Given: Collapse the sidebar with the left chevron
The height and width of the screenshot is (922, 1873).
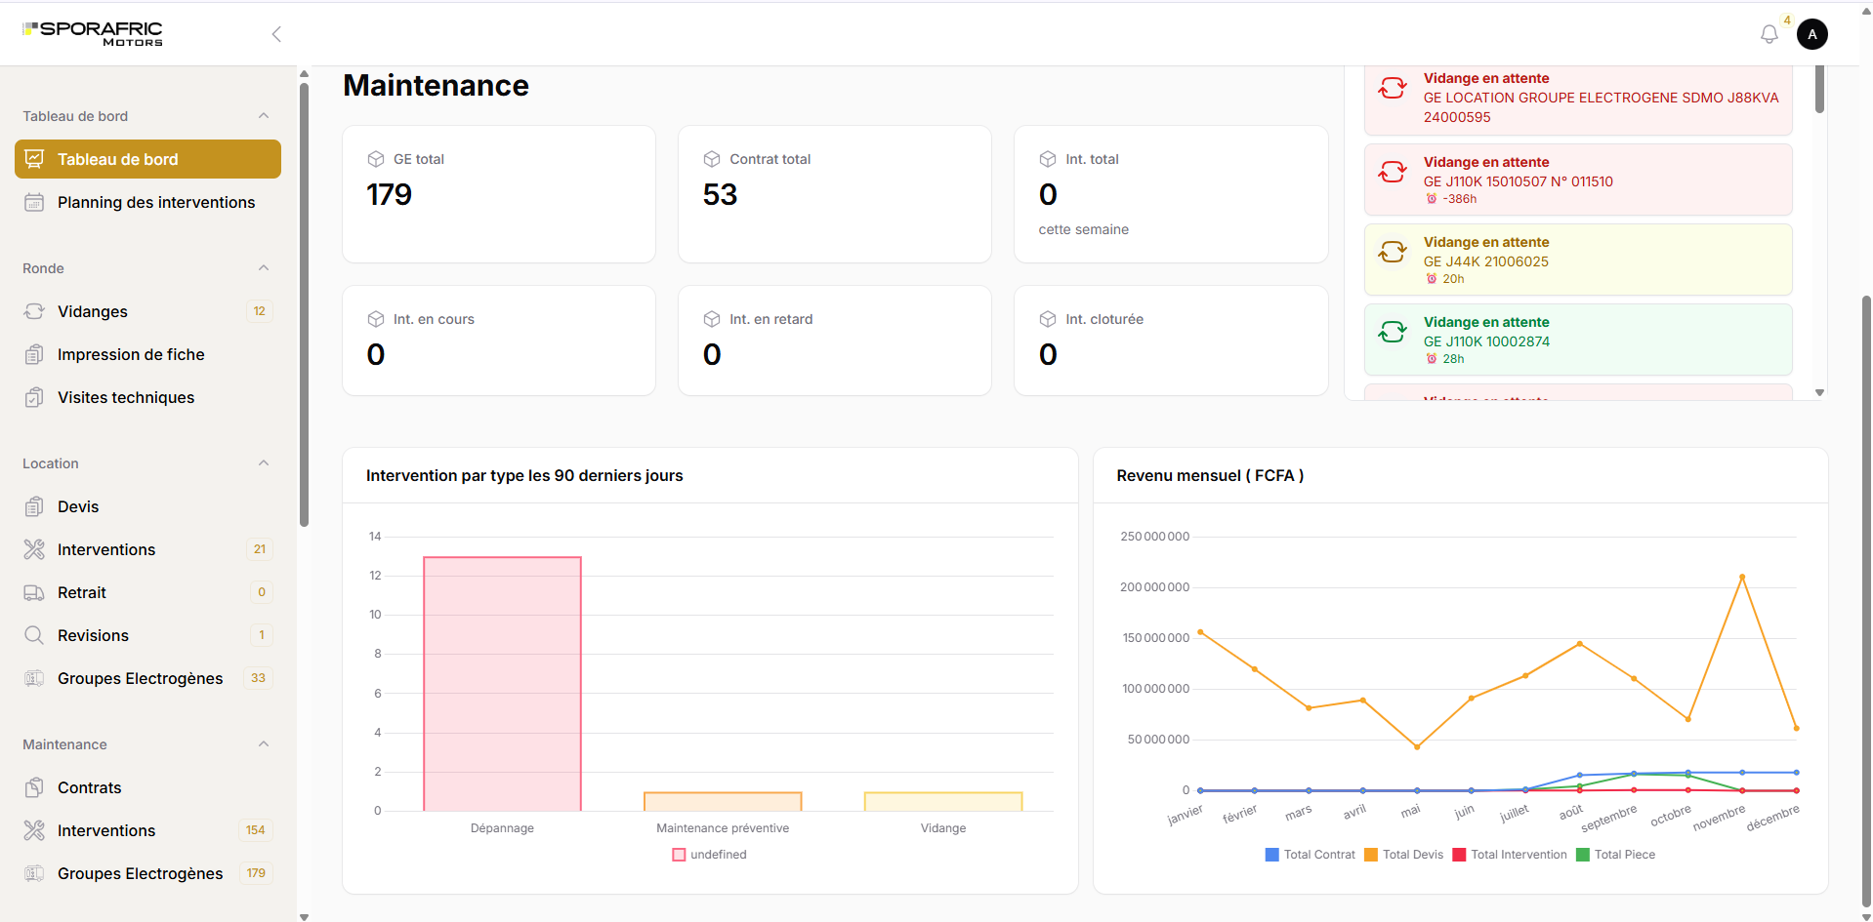Looking at the screenshot, I should pyautogui.click(x=276, y=34).
